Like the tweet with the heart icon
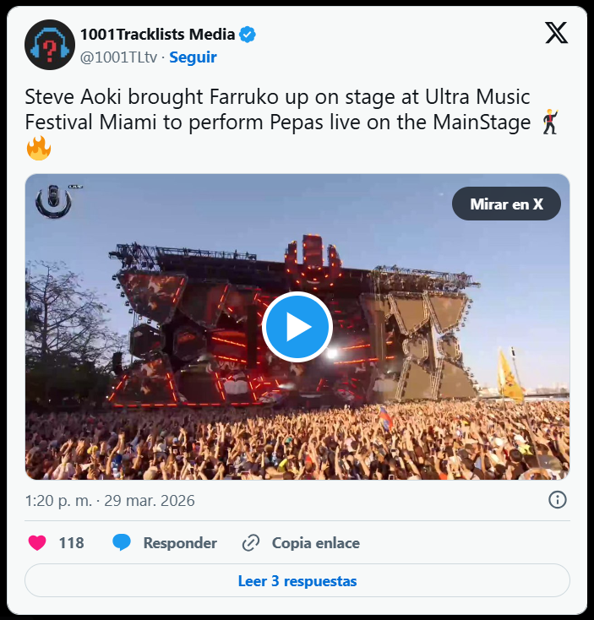The image size is (594, 620). coord(37,542)
